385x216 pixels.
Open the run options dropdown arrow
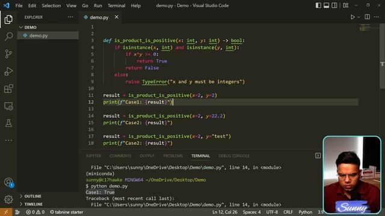359,17
